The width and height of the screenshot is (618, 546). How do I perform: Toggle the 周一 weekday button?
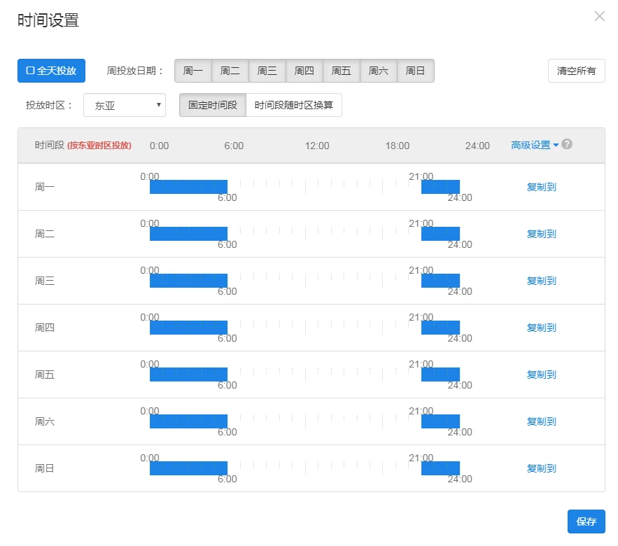(x=192, y=71)
